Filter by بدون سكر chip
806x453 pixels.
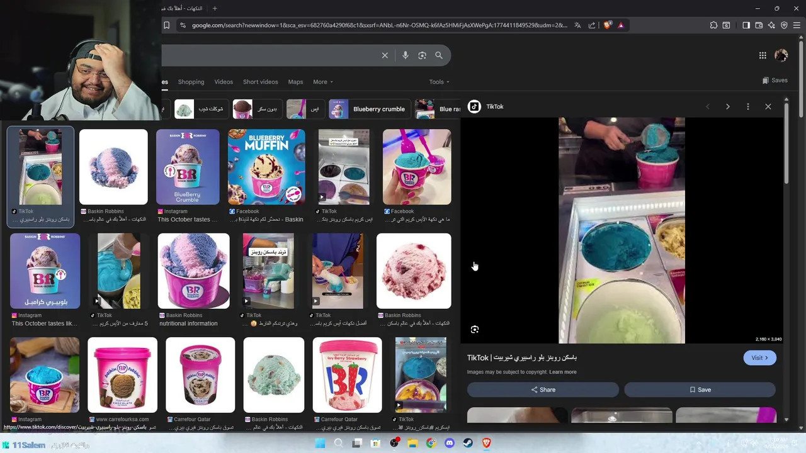tap(256, 109)
